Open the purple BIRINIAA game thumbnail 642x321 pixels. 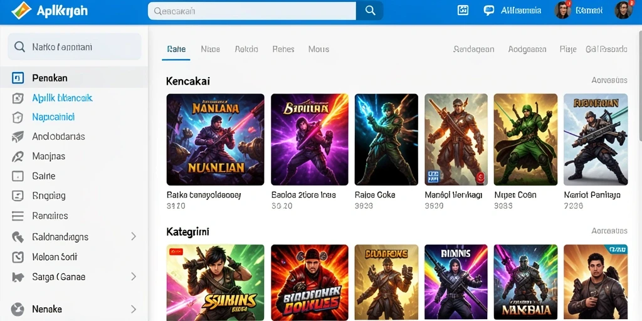tap(310, 140)
